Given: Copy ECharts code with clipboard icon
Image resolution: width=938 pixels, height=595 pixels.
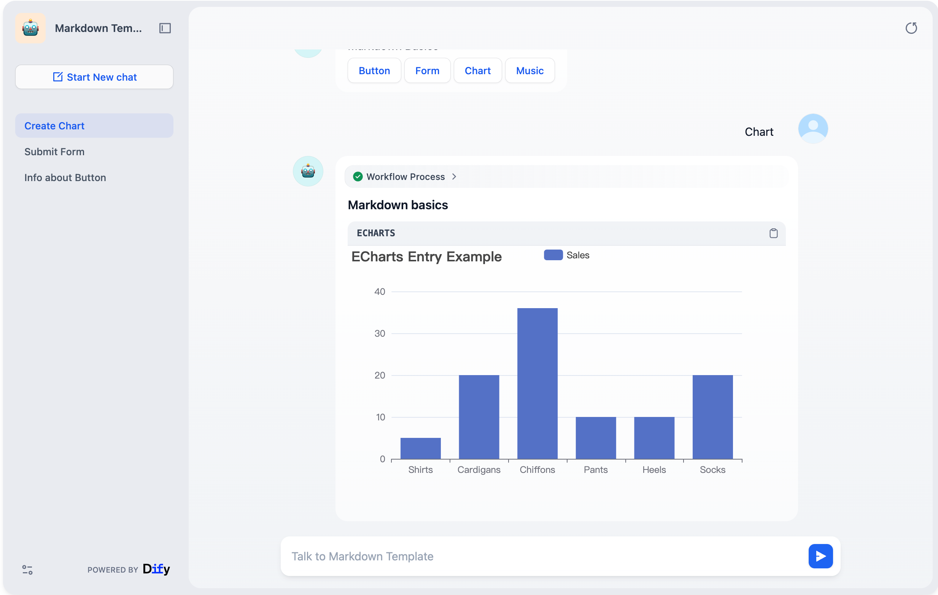Looking at the screenshot, I should [773, 233].
